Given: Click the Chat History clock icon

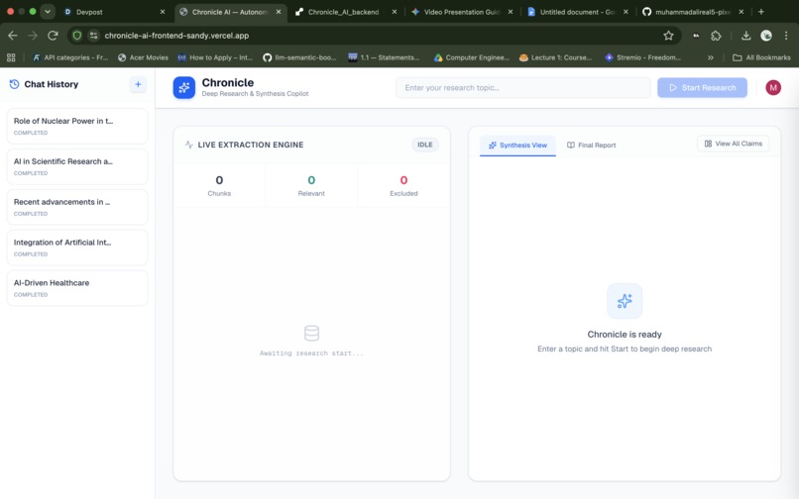Looking at the screenshot, I should [14, 84].
